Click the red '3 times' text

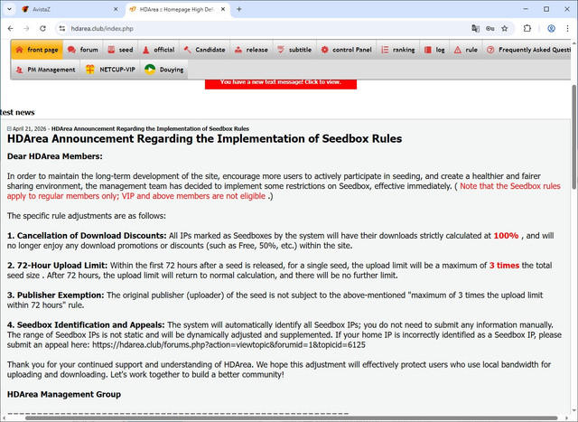click(x=504, y=266)
